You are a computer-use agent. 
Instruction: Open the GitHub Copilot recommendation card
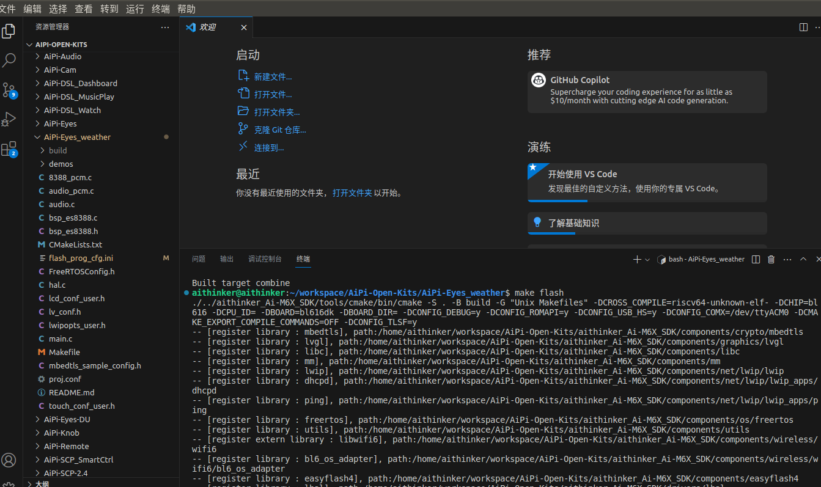(x=647, y=92)
